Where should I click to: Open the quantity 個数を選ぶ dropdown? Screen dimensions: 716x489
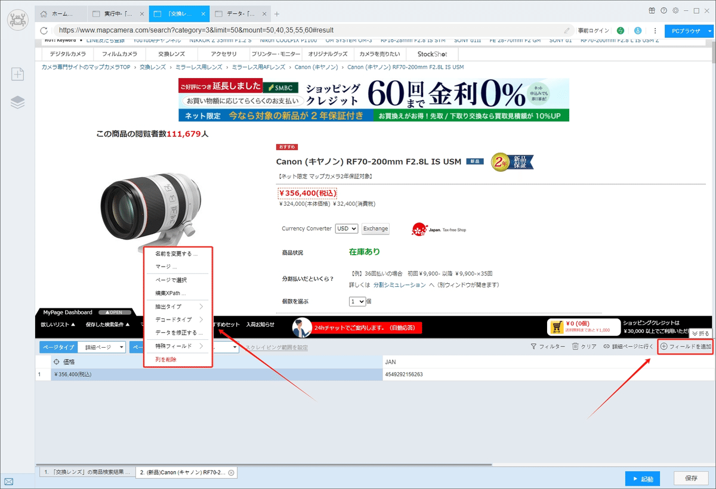point(357,302)
